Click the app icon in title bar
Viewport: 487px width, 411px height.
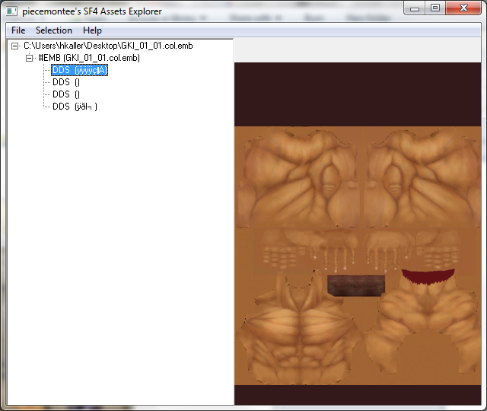(x=12, y=11)
